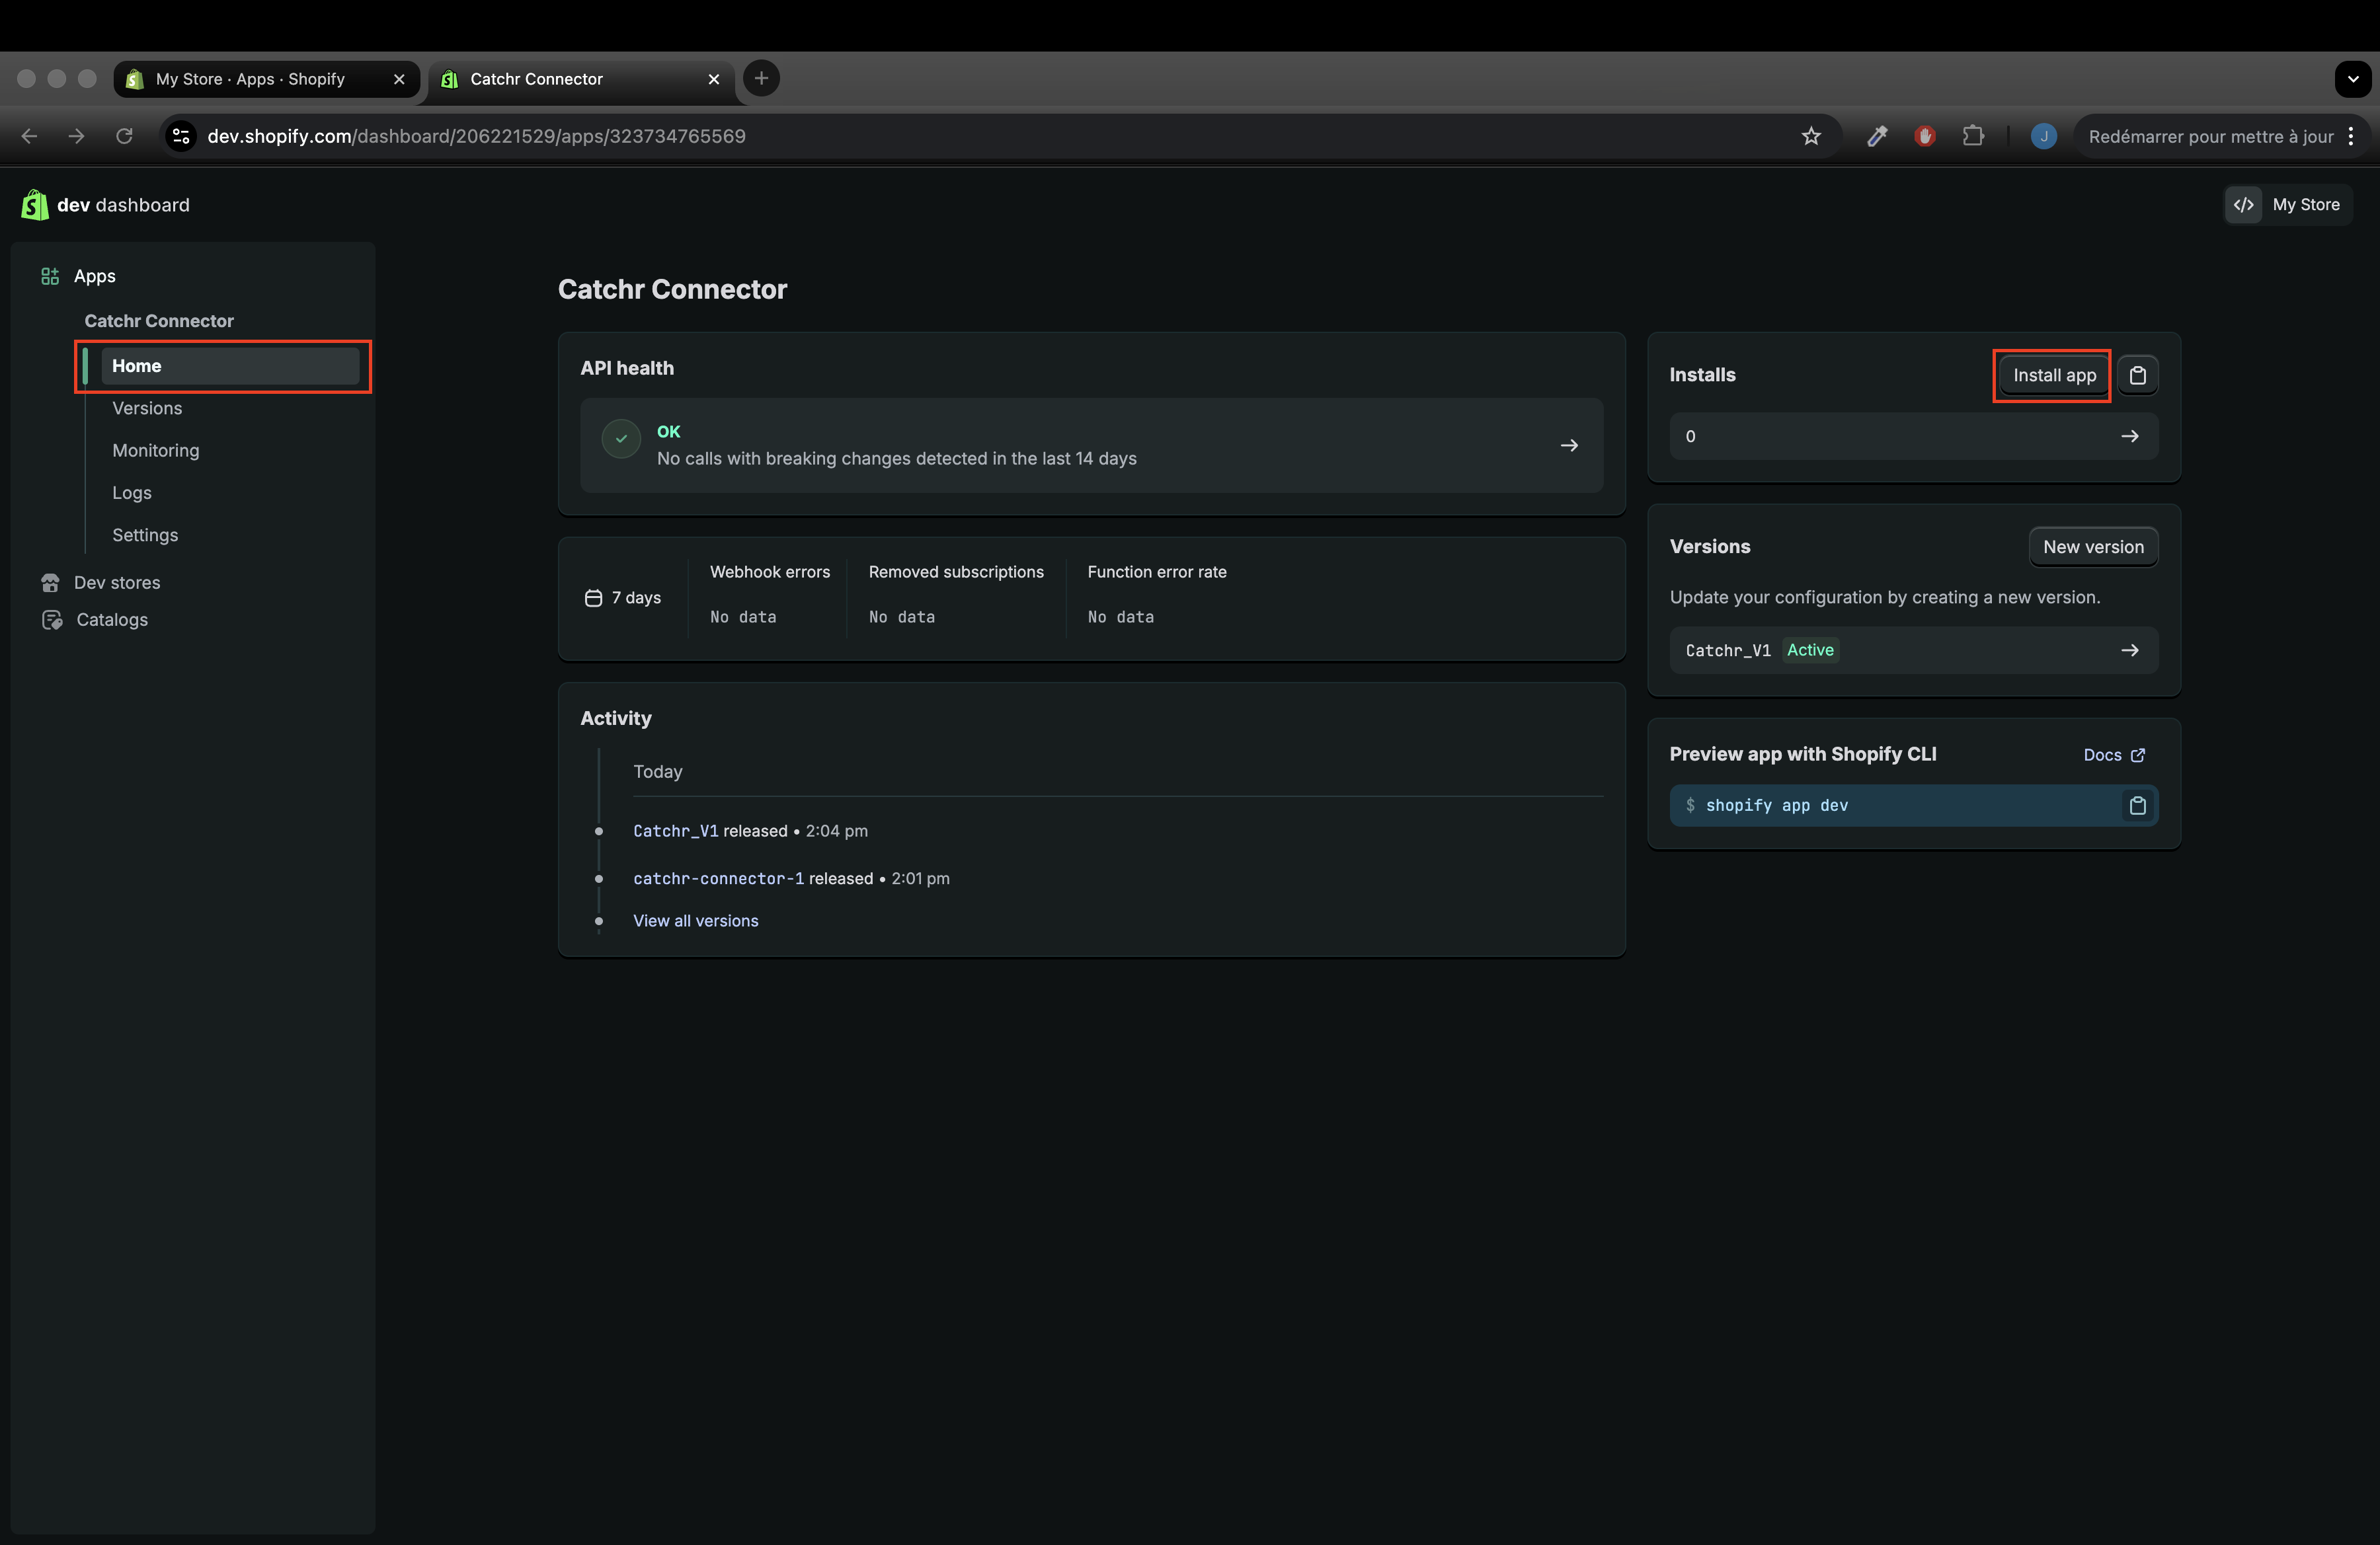Open Versions in the sidebar
Viewport: 2380px width, 1545px height.
[x=147, y=408]
